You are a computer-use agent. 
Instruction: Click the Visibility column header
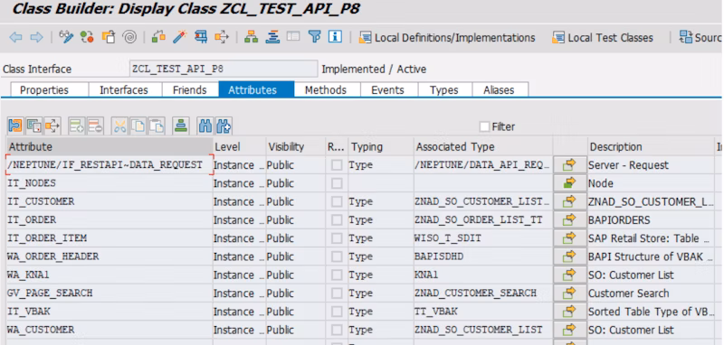click(296, 146)
